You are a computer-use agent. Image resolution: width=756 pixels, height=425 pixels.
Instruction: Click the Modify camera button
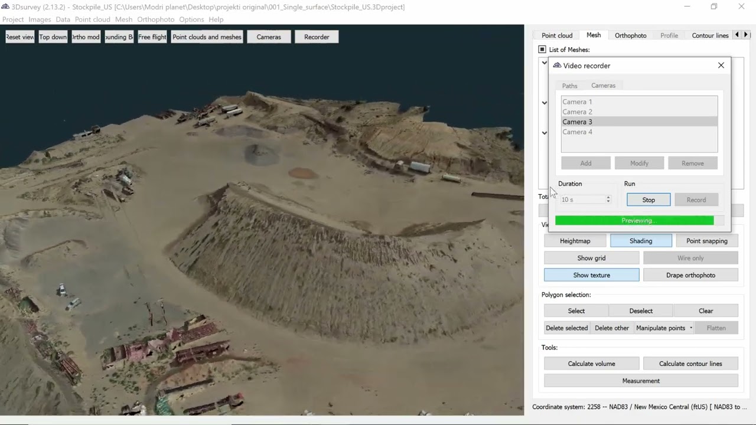639,163
